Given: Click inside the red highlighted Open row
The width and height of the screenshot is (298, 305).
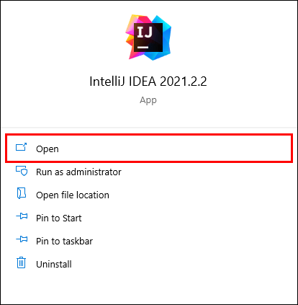Looking at the screenshot, I should 149,149.
